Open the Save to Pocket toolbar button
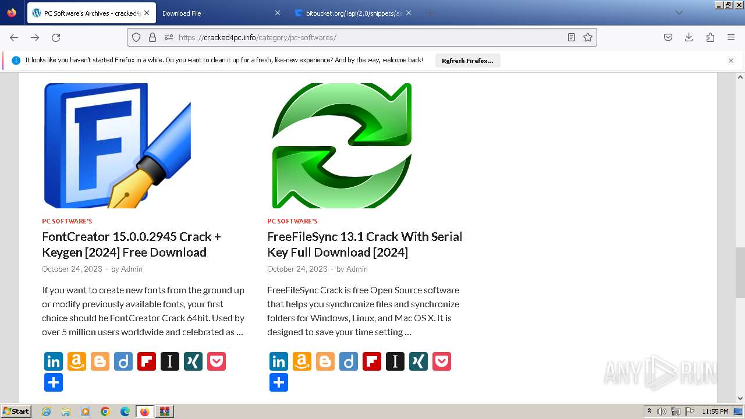This screenshot has width=745, height=419. pos(668,37)
